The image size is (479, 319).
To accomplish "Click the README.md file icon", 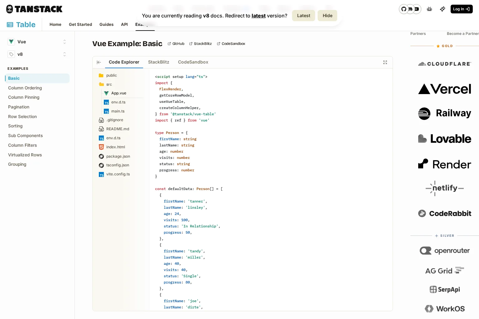I will [x=101, y=129].
